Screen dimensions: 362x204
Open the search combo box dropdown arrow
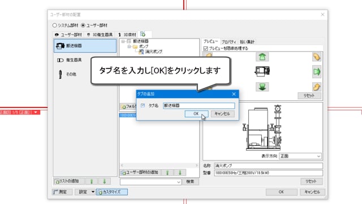click(x=179, y=182)
